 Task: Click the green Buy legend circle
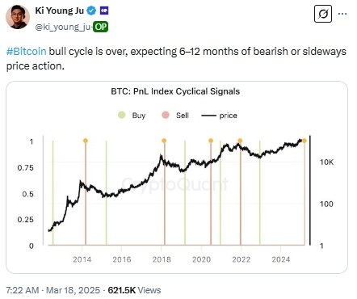click(122, 115)
